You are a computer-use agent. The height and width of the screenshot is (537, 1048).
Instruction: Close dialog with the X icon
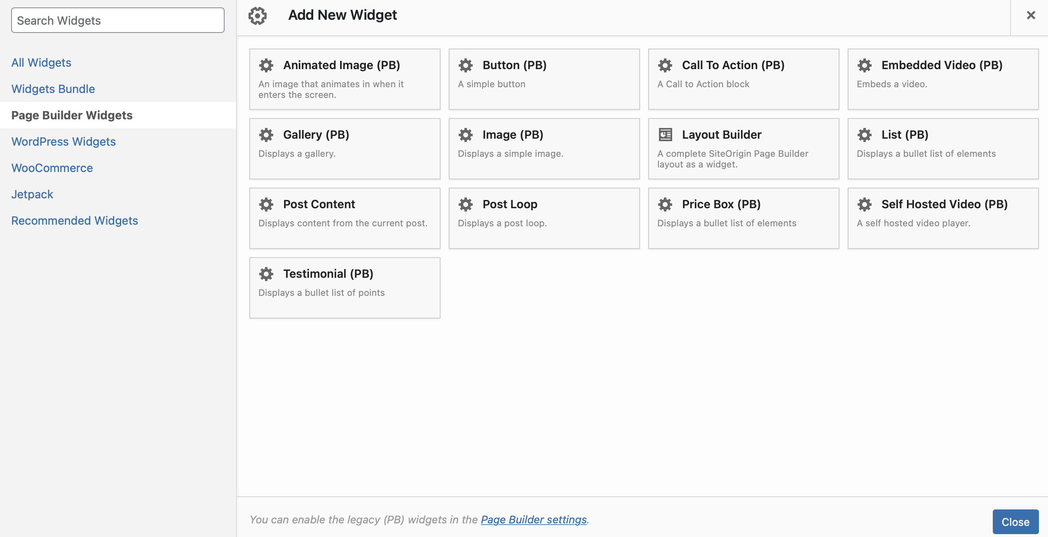pyautogui.click(x=1031, y=16)
